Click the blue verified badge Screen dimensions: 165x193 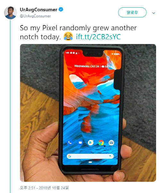(x=61, y=9)
